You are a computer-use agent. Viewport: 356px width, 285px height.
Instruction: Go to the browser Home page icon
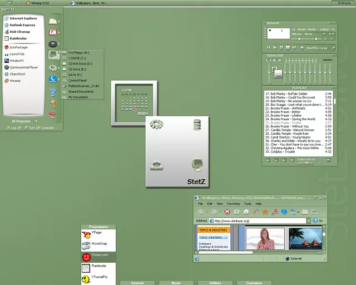[247, 212]
